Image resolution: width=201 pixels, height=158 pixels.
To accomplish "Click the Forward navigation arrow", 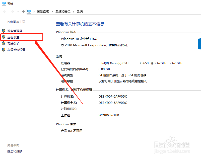I will 12,12.
